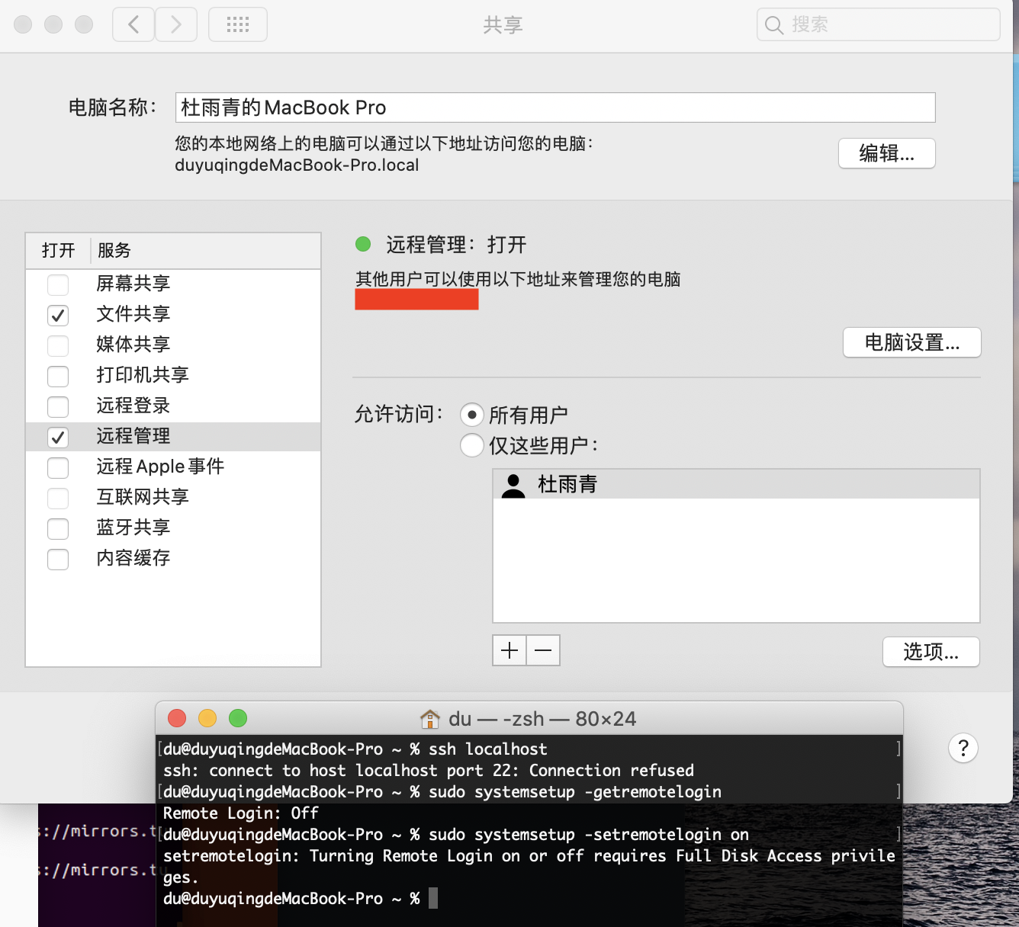Click the 远程管理：打开 status text
Screen dimensions: 1019x927
456,245
